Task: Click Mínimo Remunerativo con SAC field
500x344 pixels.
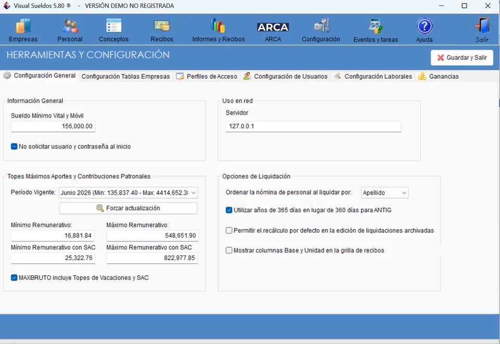Action: pos(53,258)
